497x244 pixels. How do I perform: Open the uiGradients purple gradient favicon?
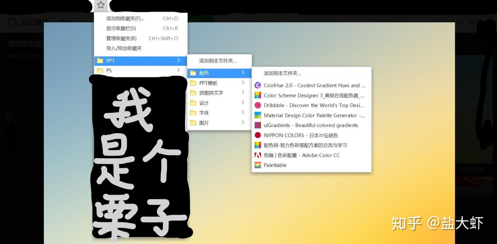tap(258, 125)
